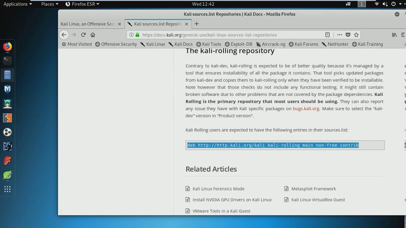Go to the Firefox home page

click(x=93, y=34)
